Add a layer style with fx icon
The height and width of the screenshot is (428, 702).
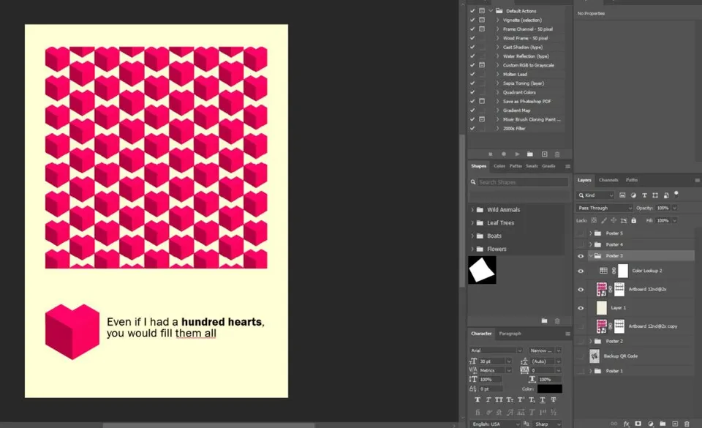coord(627,424)
